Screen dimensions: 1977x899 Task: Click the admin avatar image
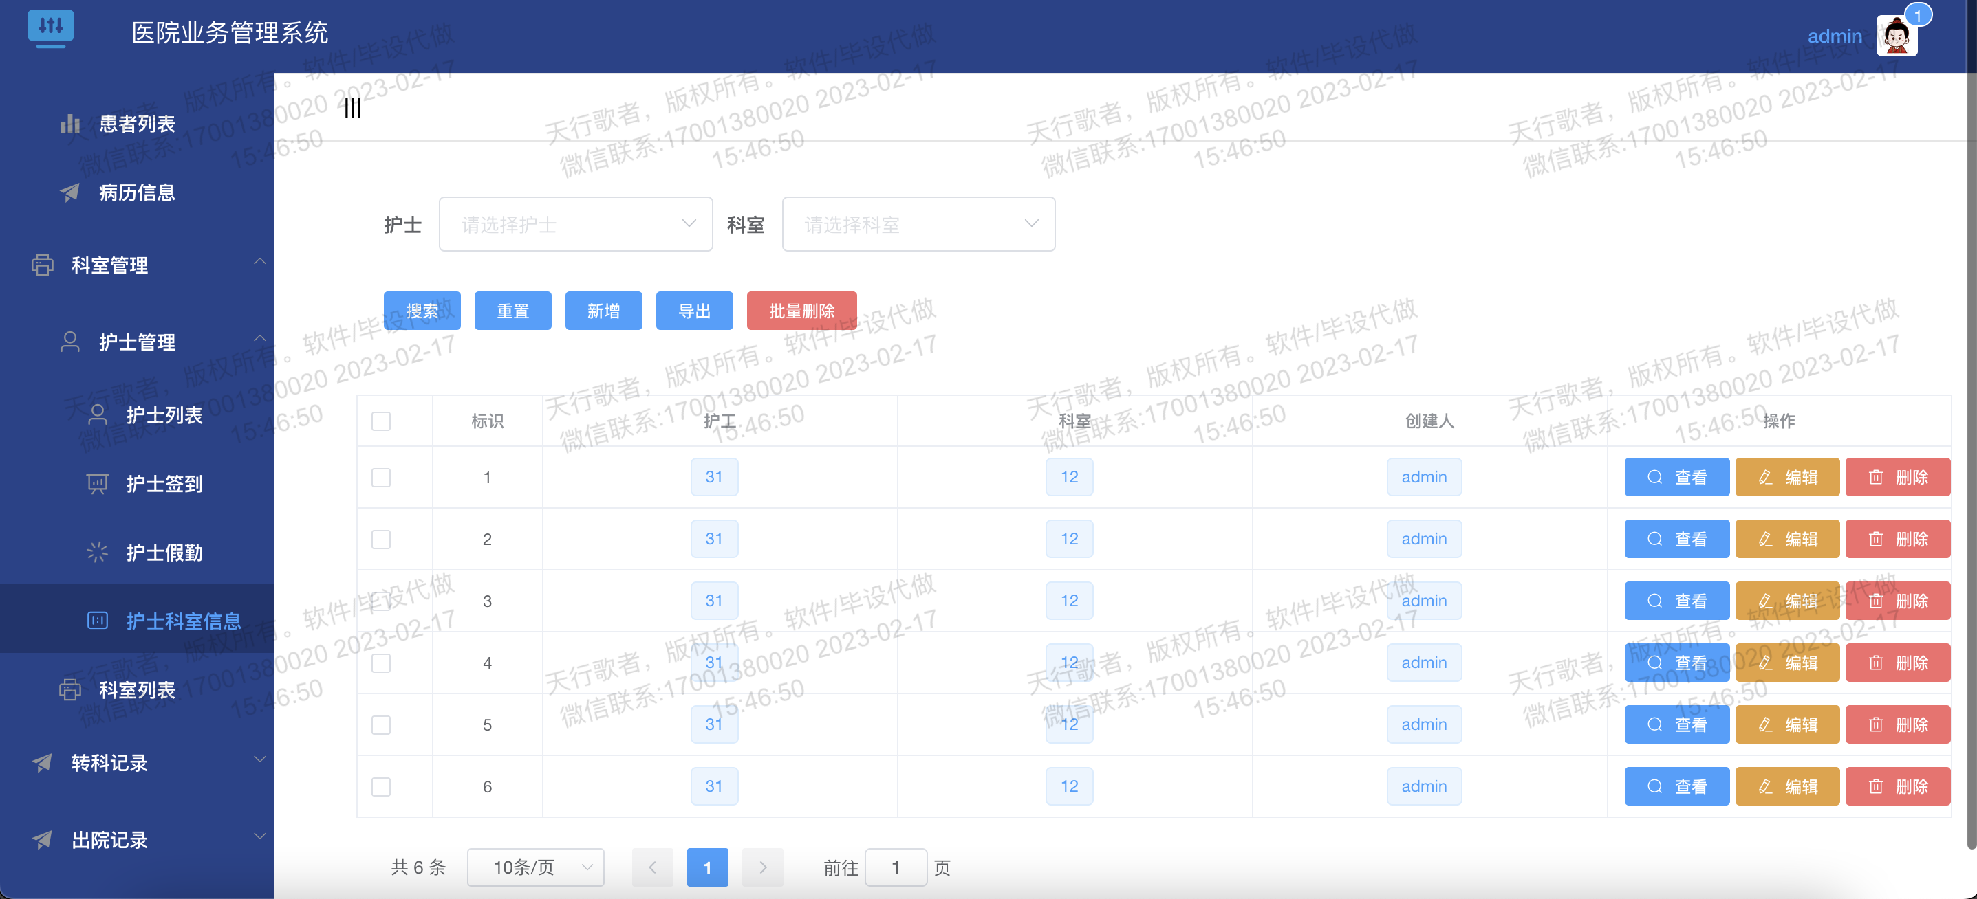(x=1896, y=36)
